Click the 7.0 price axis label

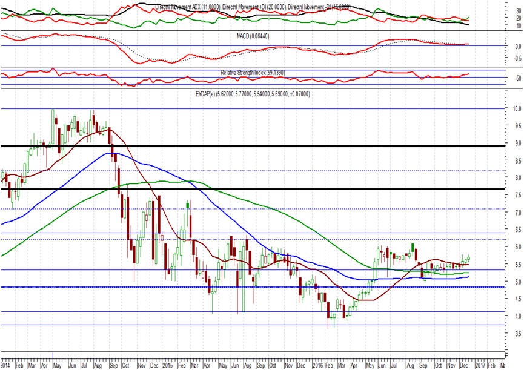tap(518, 213)
